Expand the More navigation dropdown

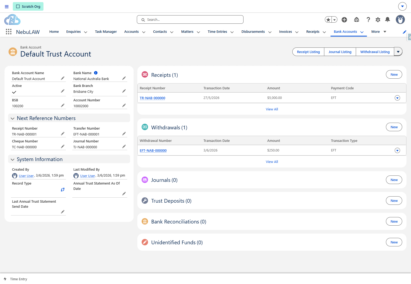[x=379, y=31]
